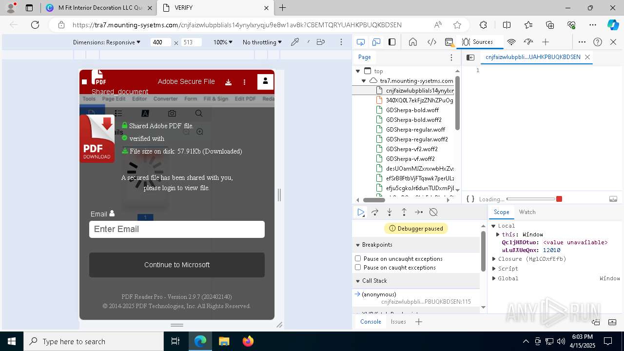624x351 pixels.
Task: Stop loading with the red square button
Action: point(559,199)
